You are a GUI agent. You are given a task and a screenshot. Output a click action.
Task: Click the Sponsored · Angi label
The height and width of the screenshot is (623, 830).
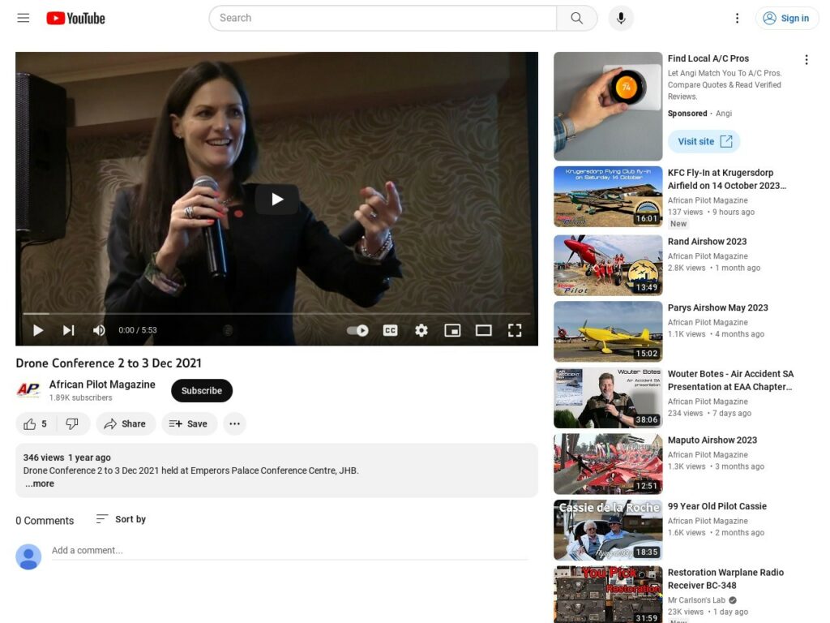(700, 114)
